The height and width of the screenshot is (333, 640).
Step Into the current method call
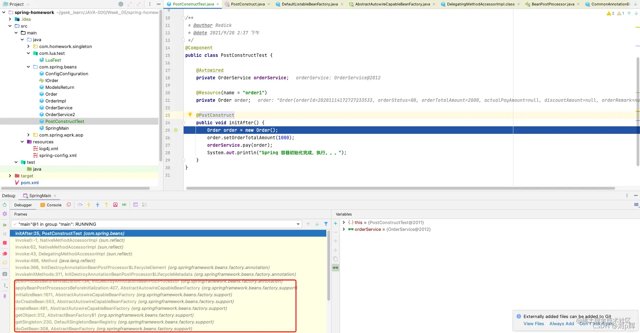pyautogui.click(x=89, y=205)
